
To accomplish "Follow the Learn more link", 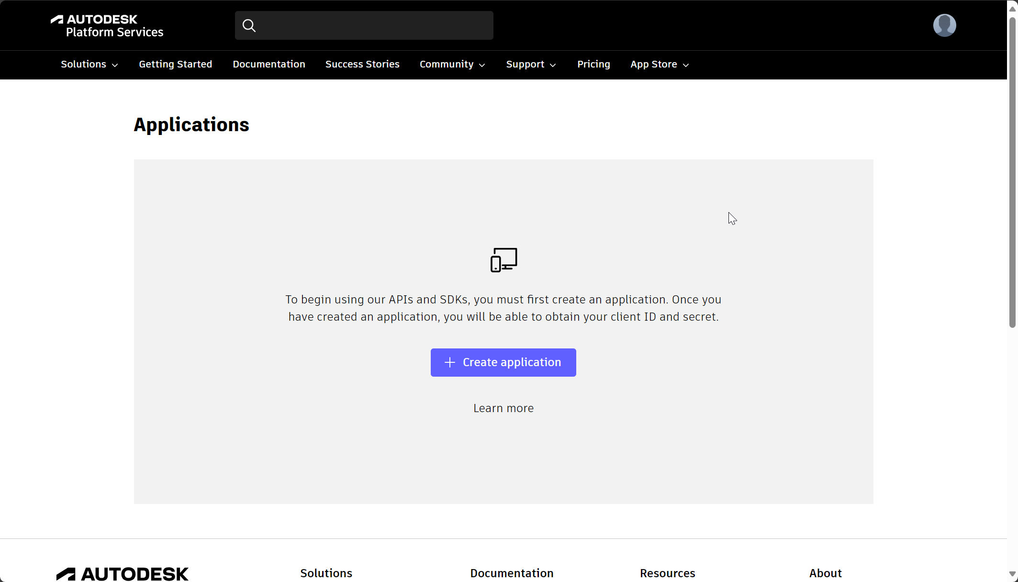I will click(x=503, y=408).
